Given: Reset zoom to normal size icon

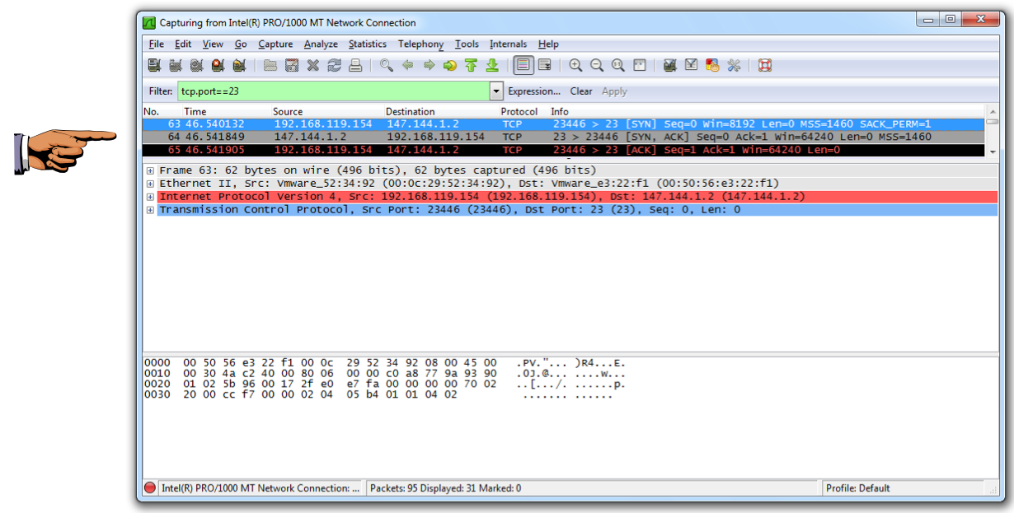Looking at the screenshot, I should tap(618, 66).
